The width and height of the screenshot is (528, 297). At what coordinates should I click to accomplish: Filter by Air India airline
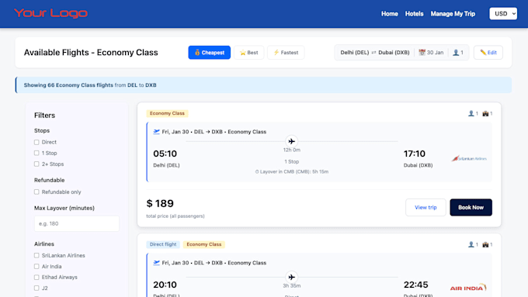[x=36, y=267]
